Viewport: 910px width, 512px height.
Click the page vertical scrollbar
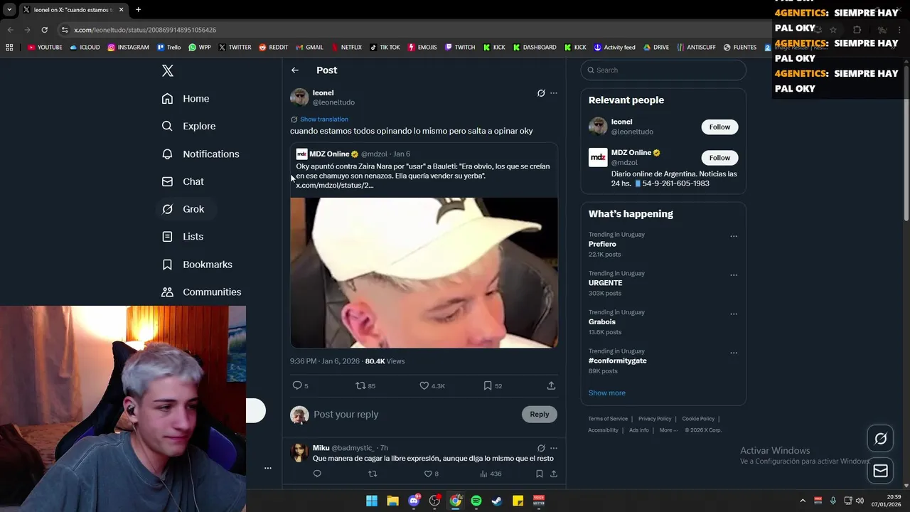click(906, 142)
